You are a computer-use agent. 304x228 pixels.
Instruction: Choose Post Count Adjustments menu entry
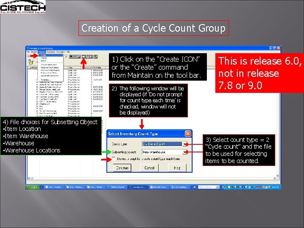pos(51,70)
